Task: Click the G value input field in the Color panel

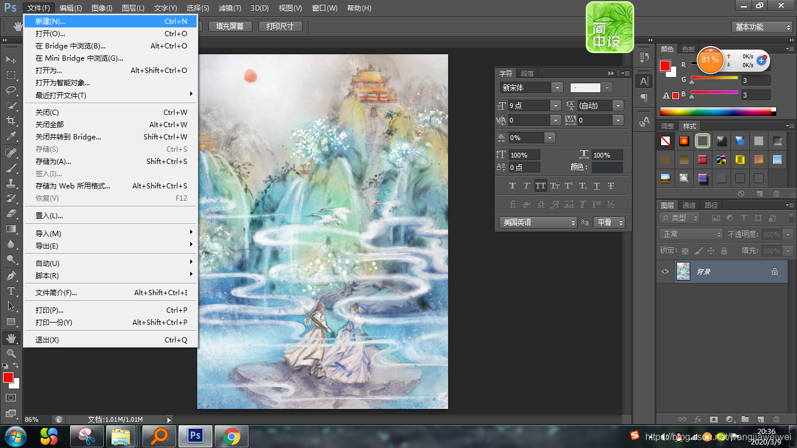Action: click(756, 80)
